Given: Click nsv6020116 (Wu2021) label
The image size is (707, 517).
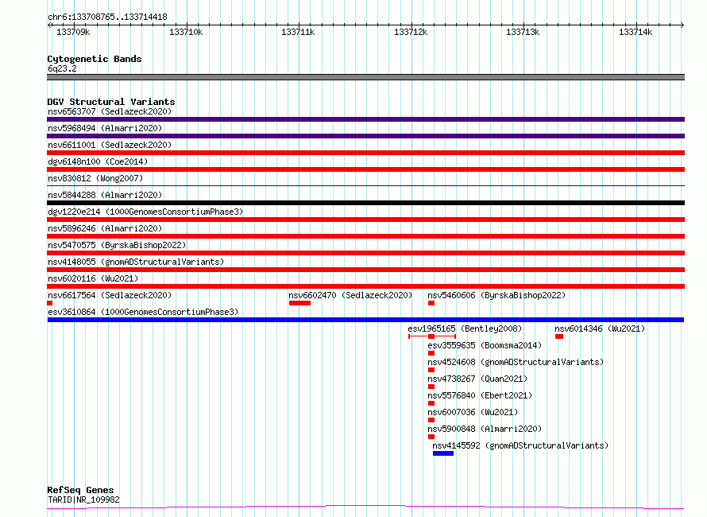Looking at the screenshot, I should click(93, 278).
